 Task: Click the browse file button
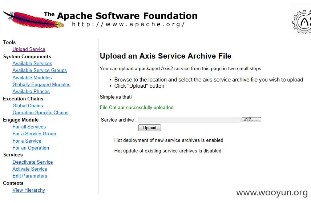pyautogui.click(x=251, y=120)
